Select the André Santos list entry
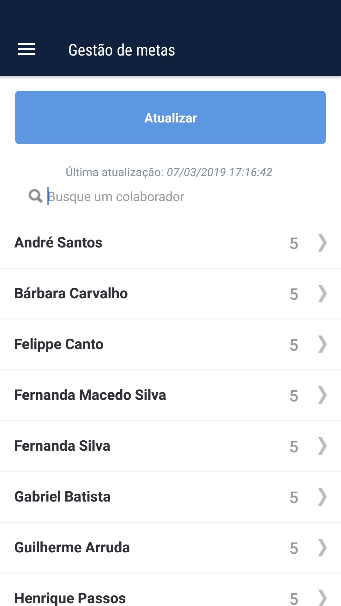Image resolution: width=341 pixels, height=606 pixels. point(59,243)
